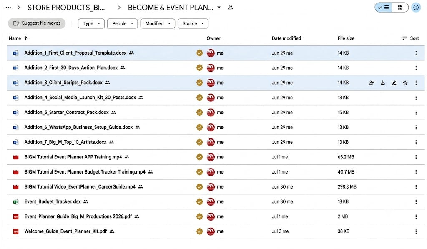Click the File size column header
The width and height of the screenshot is (427, 249).
pyautogui.click(x=346, y=38)
